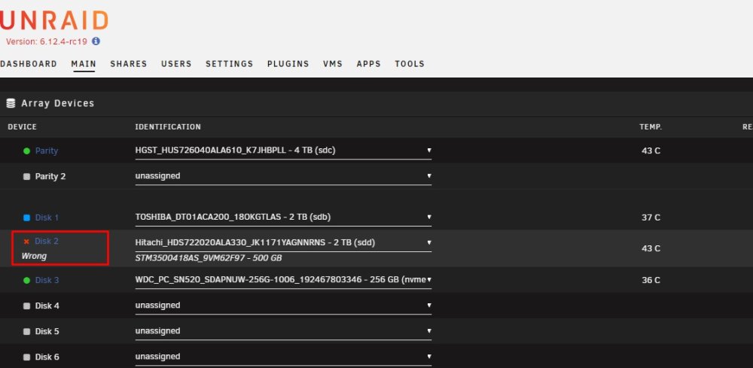The width and height of the screenshot is (753, 368).
Task: Click the blue status square for Disk 1
Action: [27, 217]
